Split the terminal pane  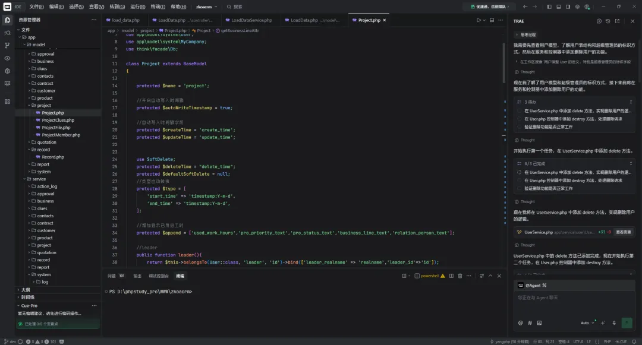(451, 276)
